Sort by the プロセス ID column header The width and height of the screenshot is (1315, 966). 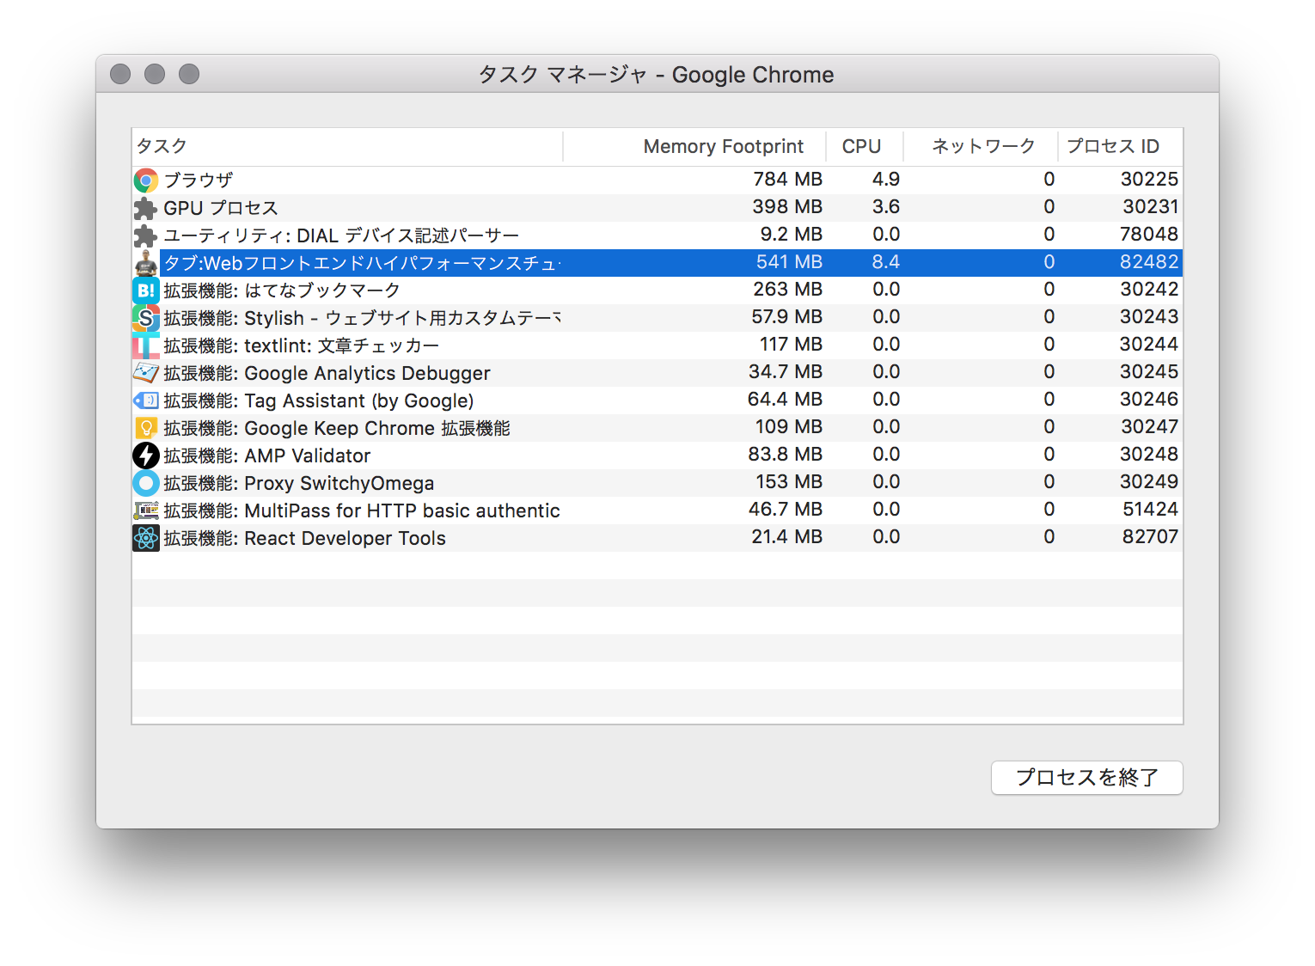(x=1120, y=146)
